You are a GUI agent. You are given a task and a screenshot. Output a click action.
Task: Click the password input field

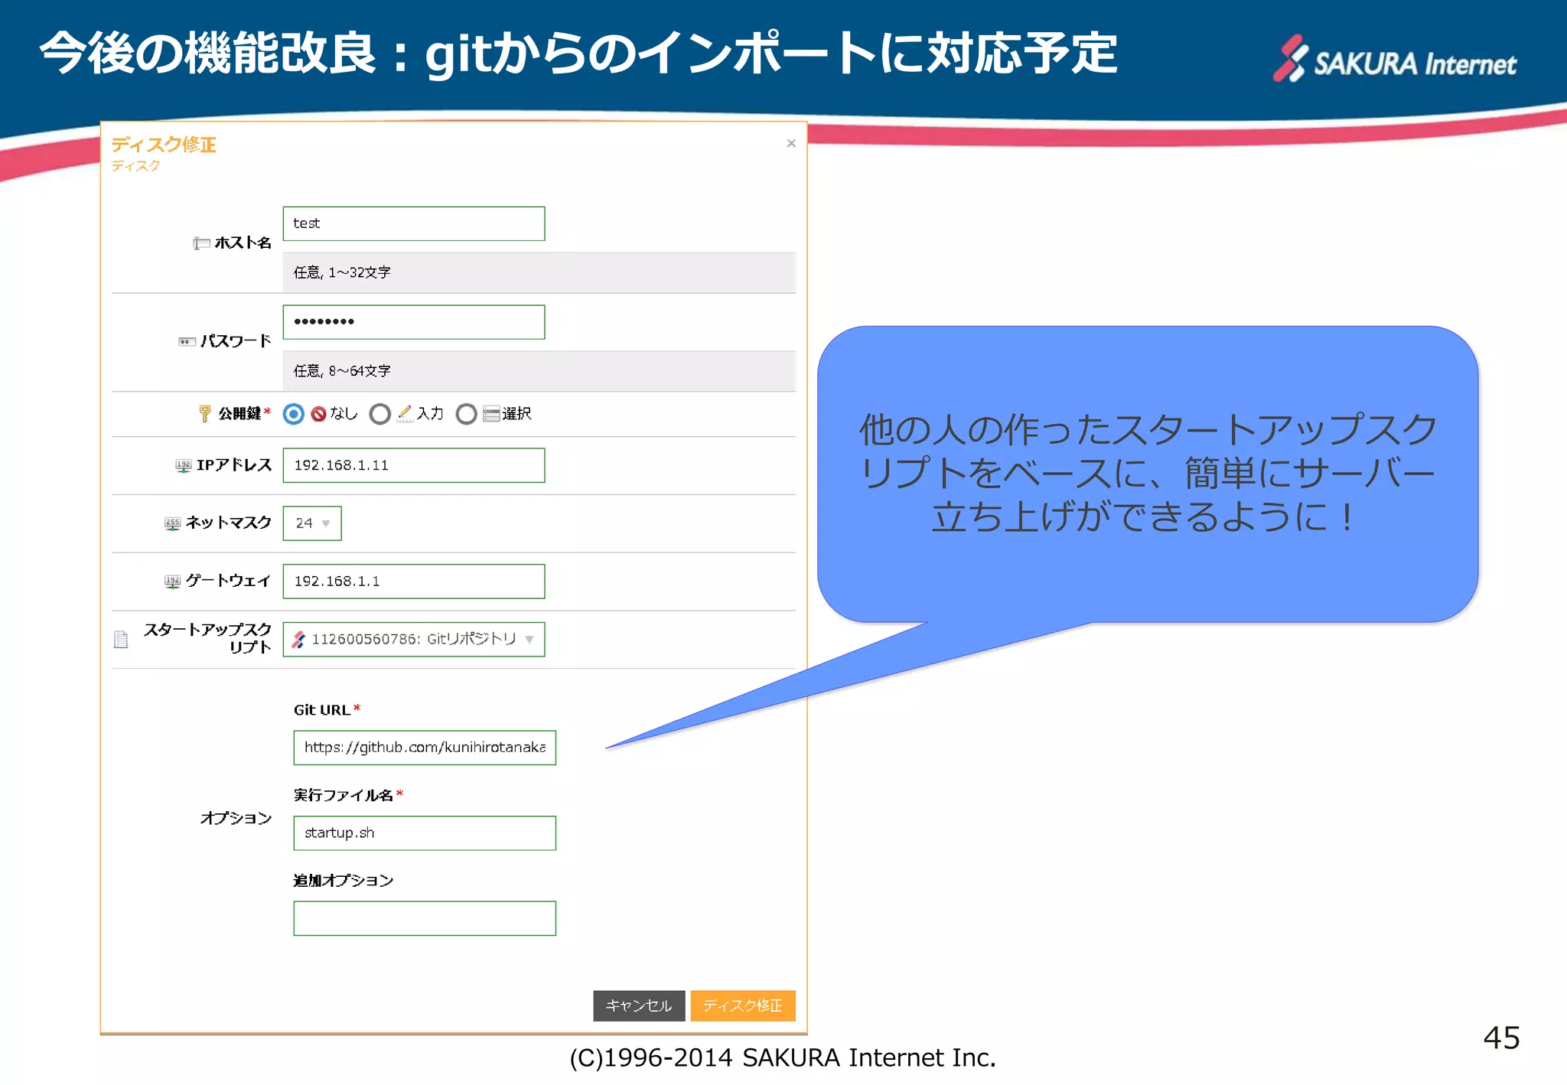tap(414, 322)
